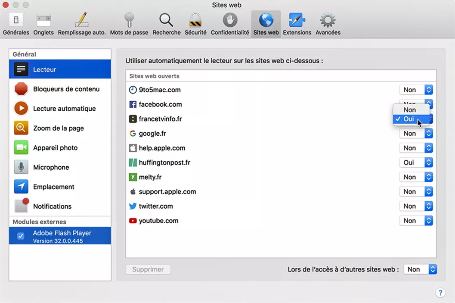455x303 pixels.
Task: Open the Confidentialité hand icon
Action: 230,20
